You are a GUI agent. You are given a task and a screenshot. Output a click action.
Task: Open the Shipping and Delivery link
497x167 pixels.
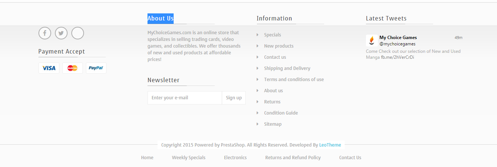pos(287,68)
